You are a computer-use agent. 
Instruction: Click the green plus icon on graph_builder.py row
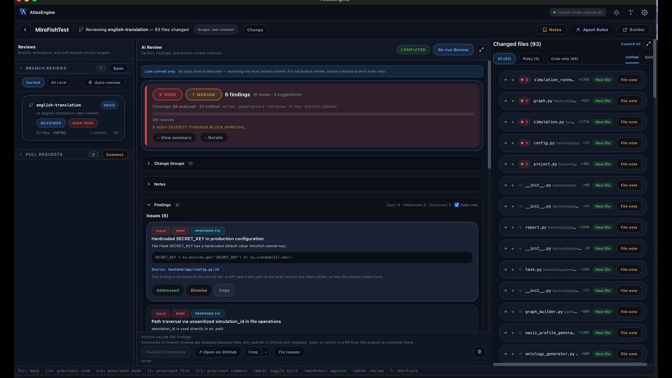click(513, 312)
